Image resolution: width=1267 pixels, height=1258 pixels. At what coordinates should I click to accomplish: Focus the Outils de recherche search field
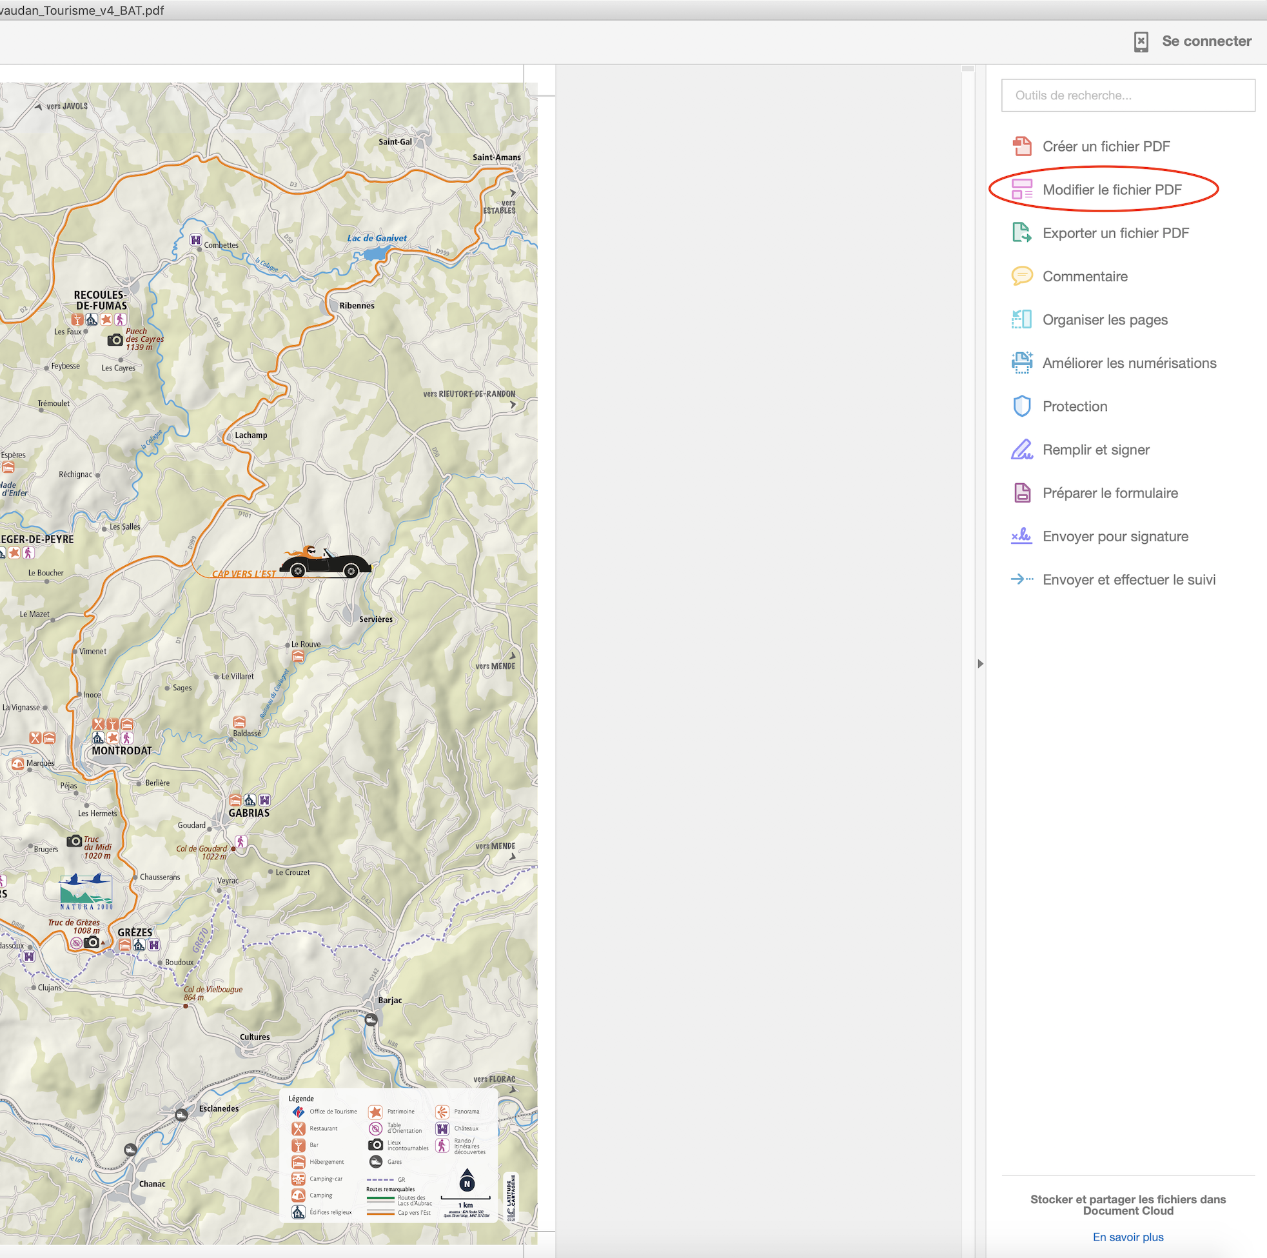pos(1127,96)
